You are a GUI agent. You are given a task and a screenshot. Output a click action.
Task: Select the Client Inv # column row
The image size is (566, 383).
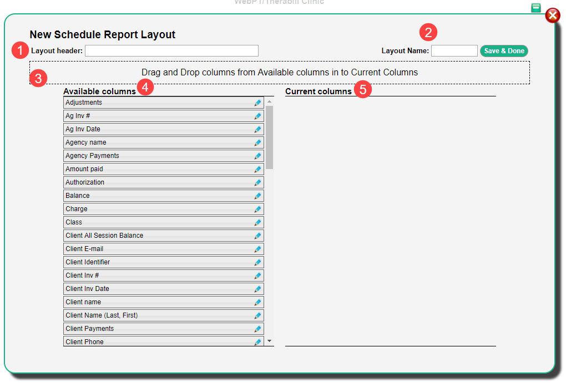164,276
